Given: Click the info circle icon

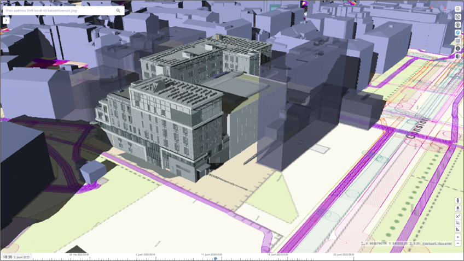Looking at the screenshot, I should (458, 48).
